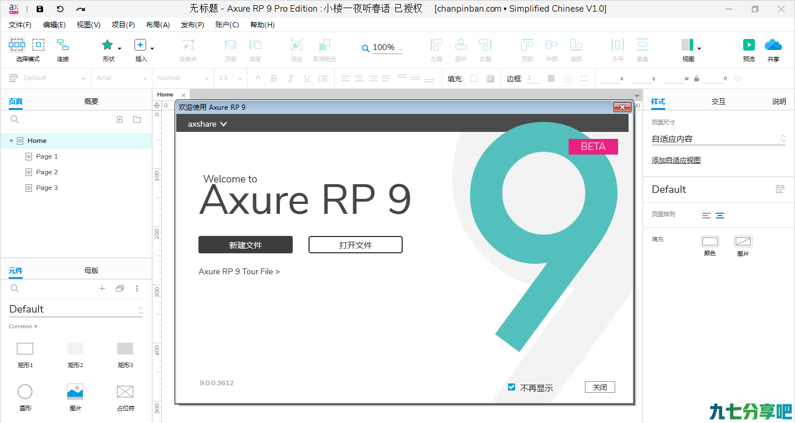Click the 新建文件 button
The height and width of the screenshot is (423, 795).
[x=246, y=245]
